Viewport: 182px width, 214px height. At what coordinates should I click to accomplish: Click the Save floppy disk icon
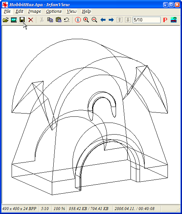click(22, 20)
